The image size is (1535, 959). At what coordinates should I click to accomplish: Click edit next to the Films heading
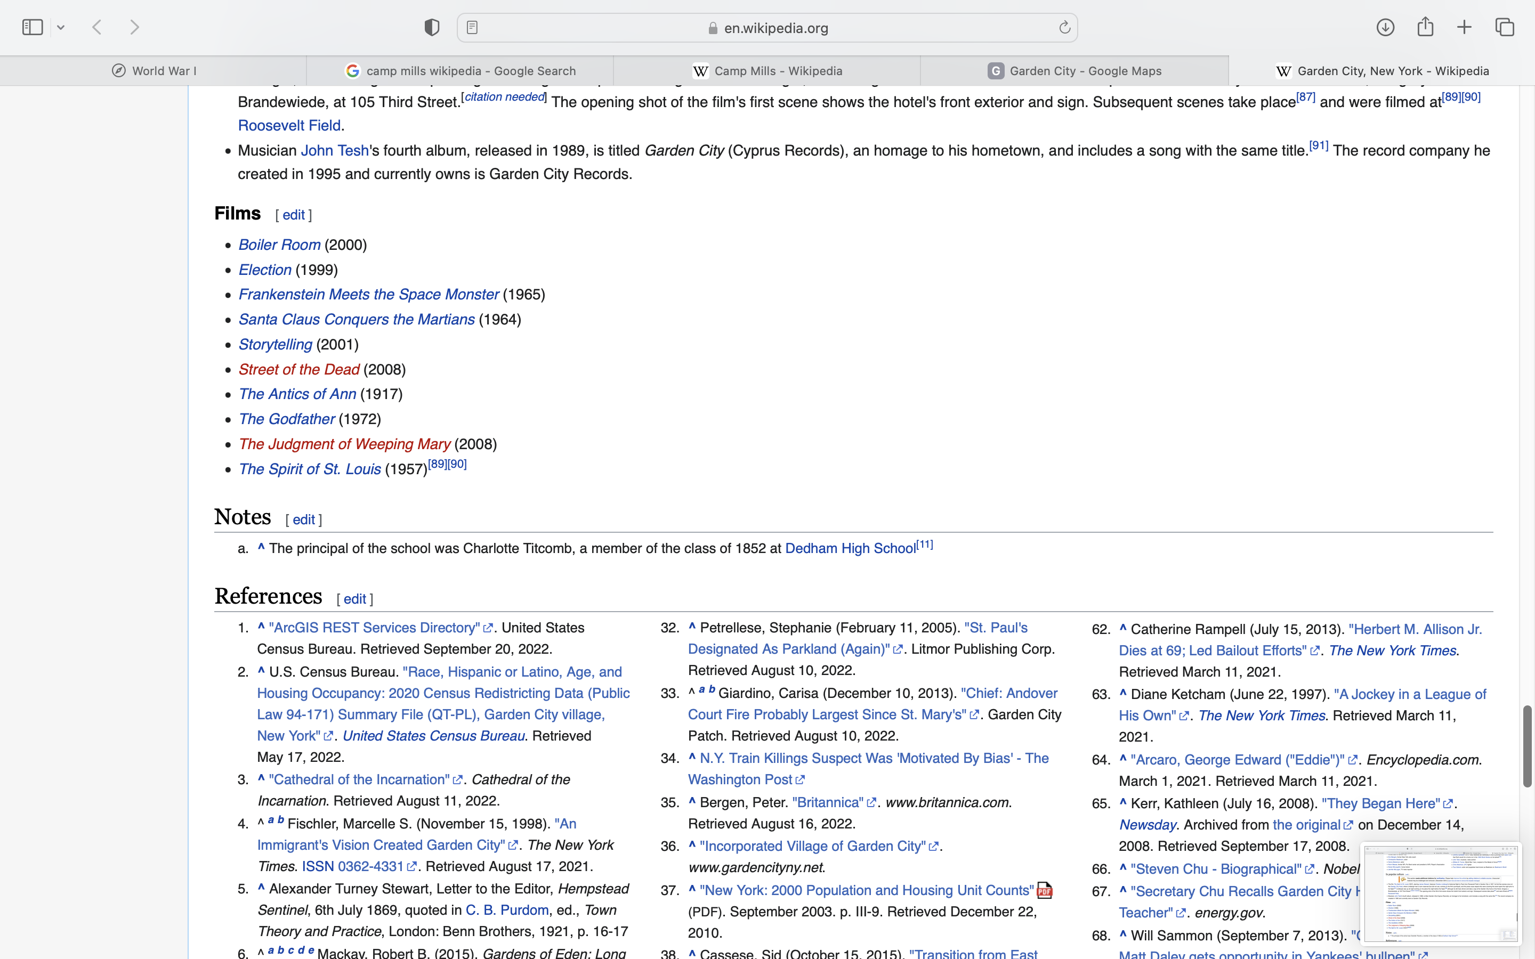point(294,215)
